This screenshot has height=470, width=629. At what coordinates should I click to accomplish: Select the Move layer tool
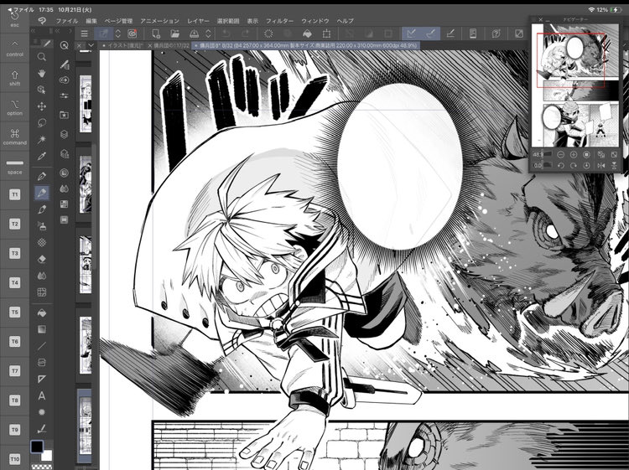click(42, 106)
